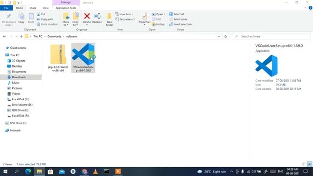Click Edit in Open group
The height and width of the screenshot is (176, 313).
(156, 19)
